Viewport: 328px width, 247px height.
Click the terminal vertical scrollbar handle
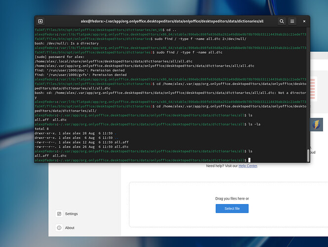click(x=308, y=156)
